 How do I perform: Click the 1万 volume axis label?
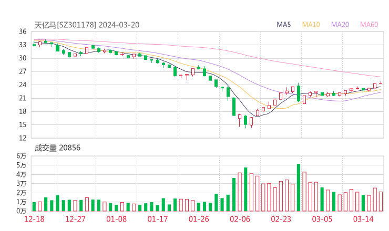click(x=22, y=202)
